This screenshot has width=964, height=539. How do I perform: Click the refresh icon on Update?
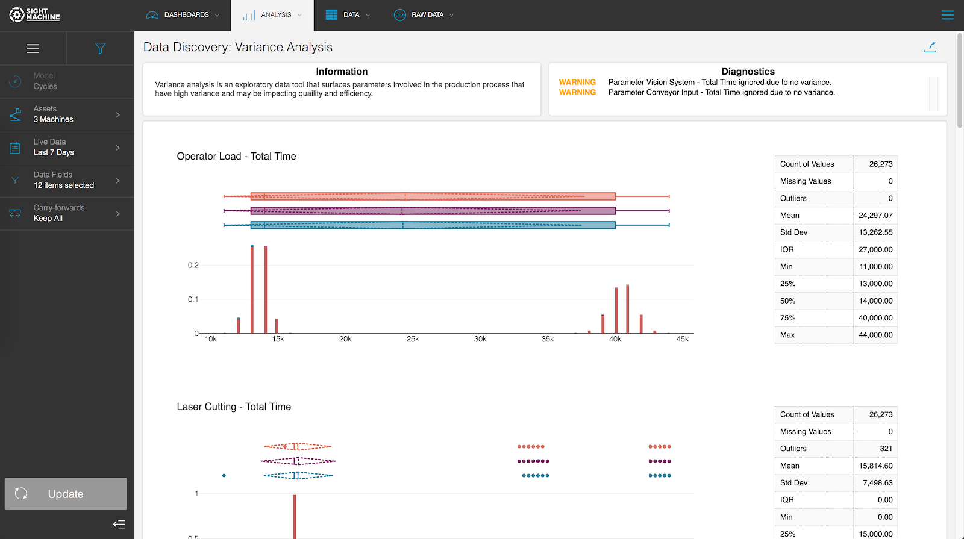[x=21, y=494]
